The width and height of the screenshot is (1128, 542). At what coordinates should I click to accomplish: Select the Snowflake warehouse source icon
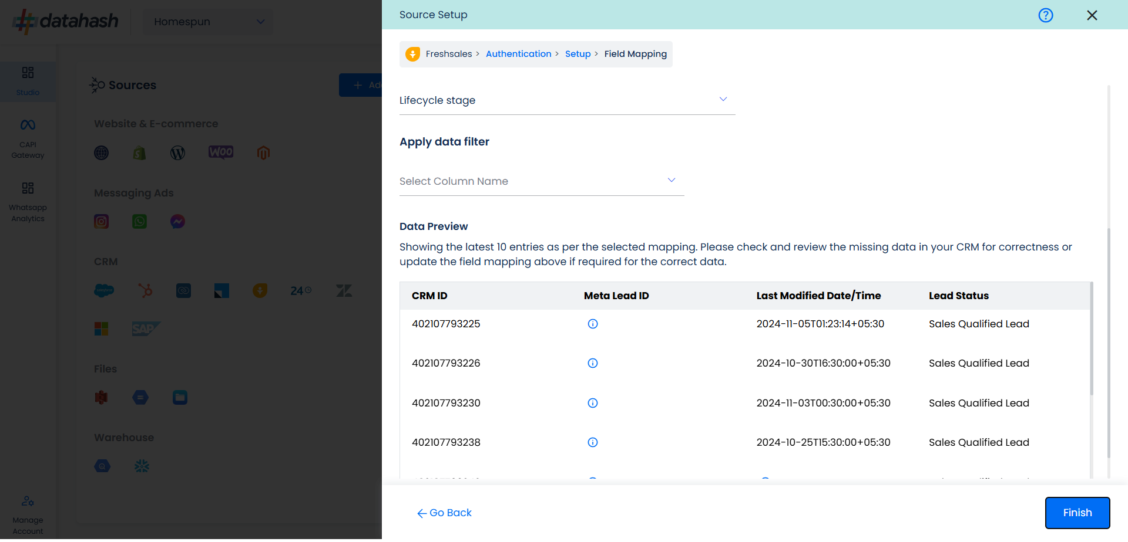click(x=142, y=466)
